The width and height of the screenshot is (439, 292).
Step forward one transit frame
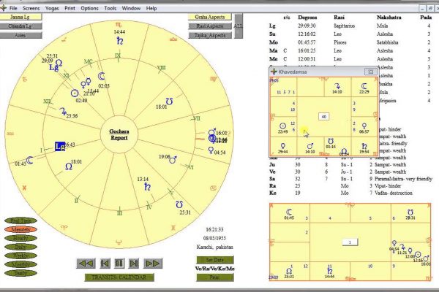click(x=135, y=263)
